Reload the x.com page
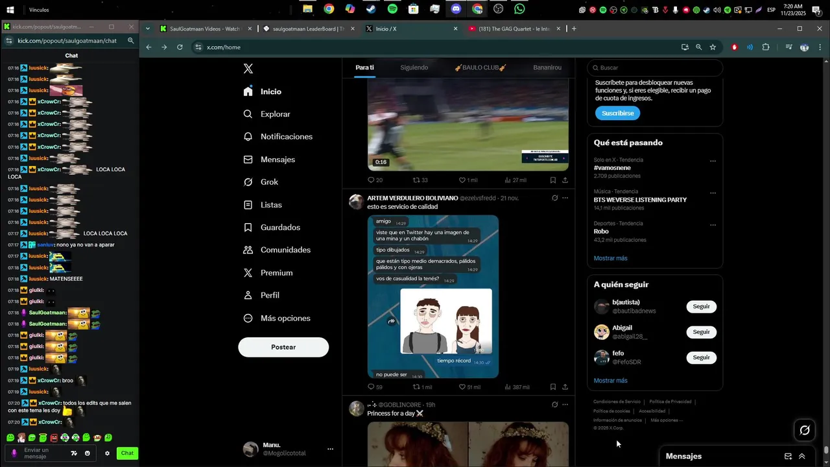 tap(180, 47)
